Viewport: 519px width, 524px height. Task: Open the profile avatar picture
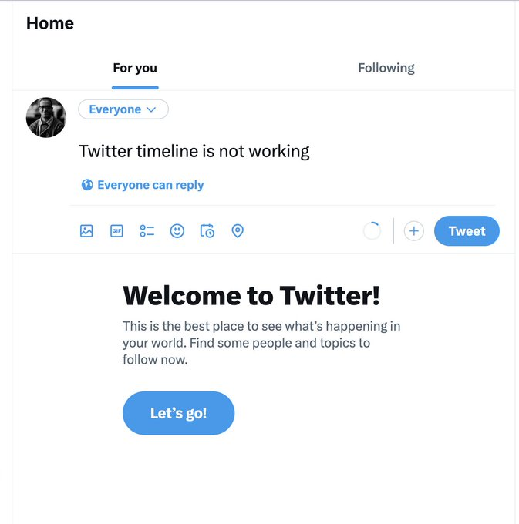[46, 117]
